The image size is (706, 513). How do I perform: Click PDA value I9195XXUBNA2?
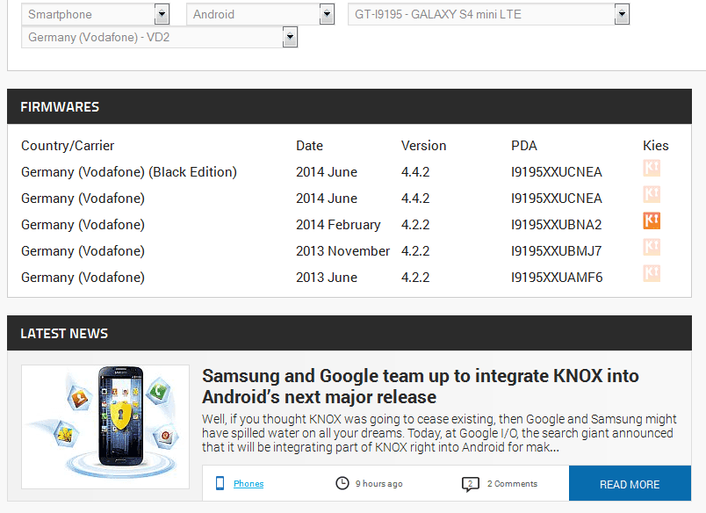(556, 225)
